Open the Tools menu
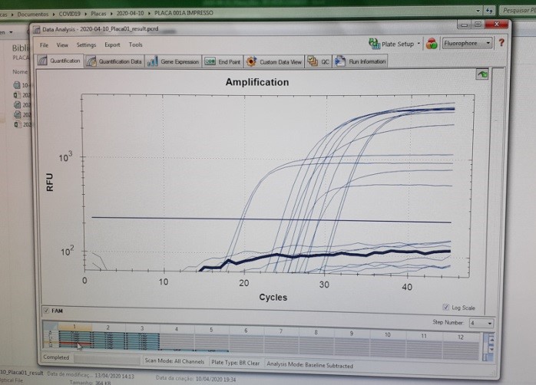Viewport: 536px width, 385px height. point(135,44)
